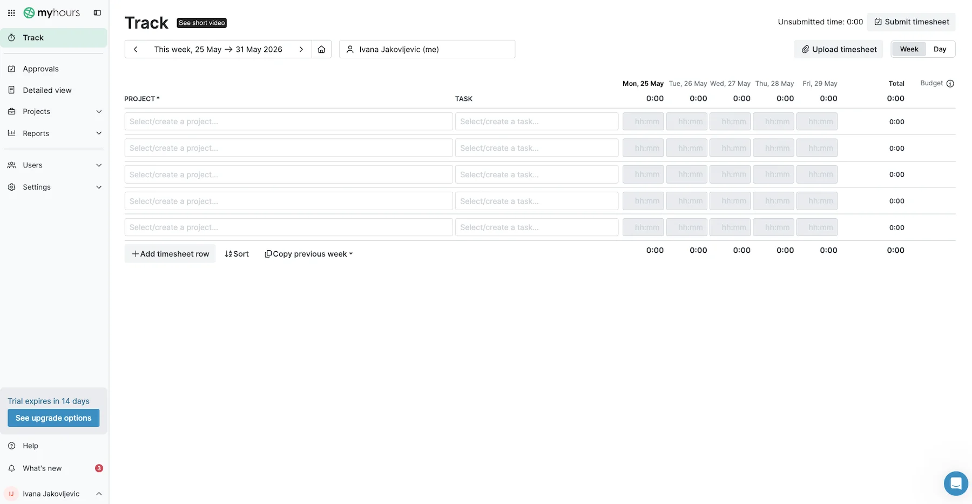Image resolution: width=972 pixels, height=504 pixels.
Task: Click the Sort button
Action: click(237, 254)
